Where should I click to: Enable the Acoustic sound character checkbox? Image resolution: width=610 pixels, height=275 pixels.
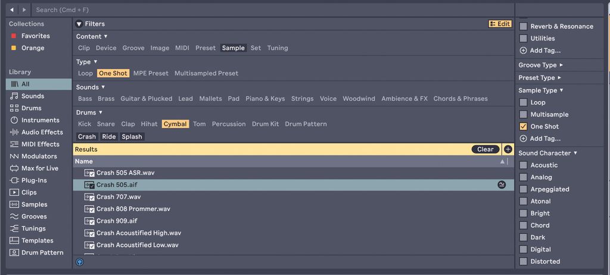[523, 165]
